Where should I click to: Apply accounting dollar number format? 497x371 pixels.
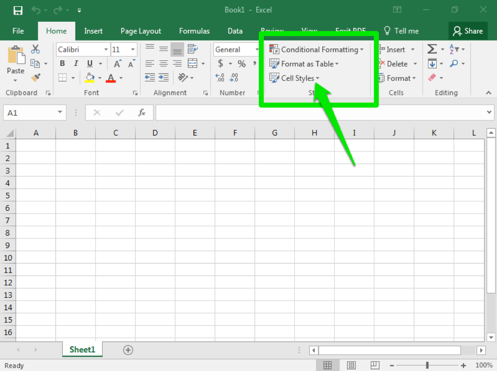click(220, 63)
